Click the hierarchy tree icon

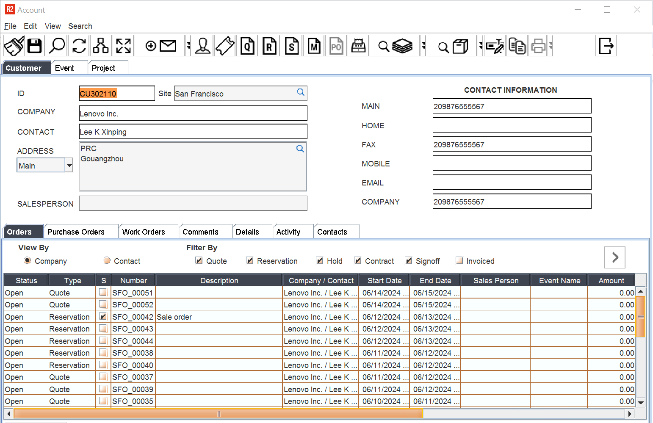[101, 46]
